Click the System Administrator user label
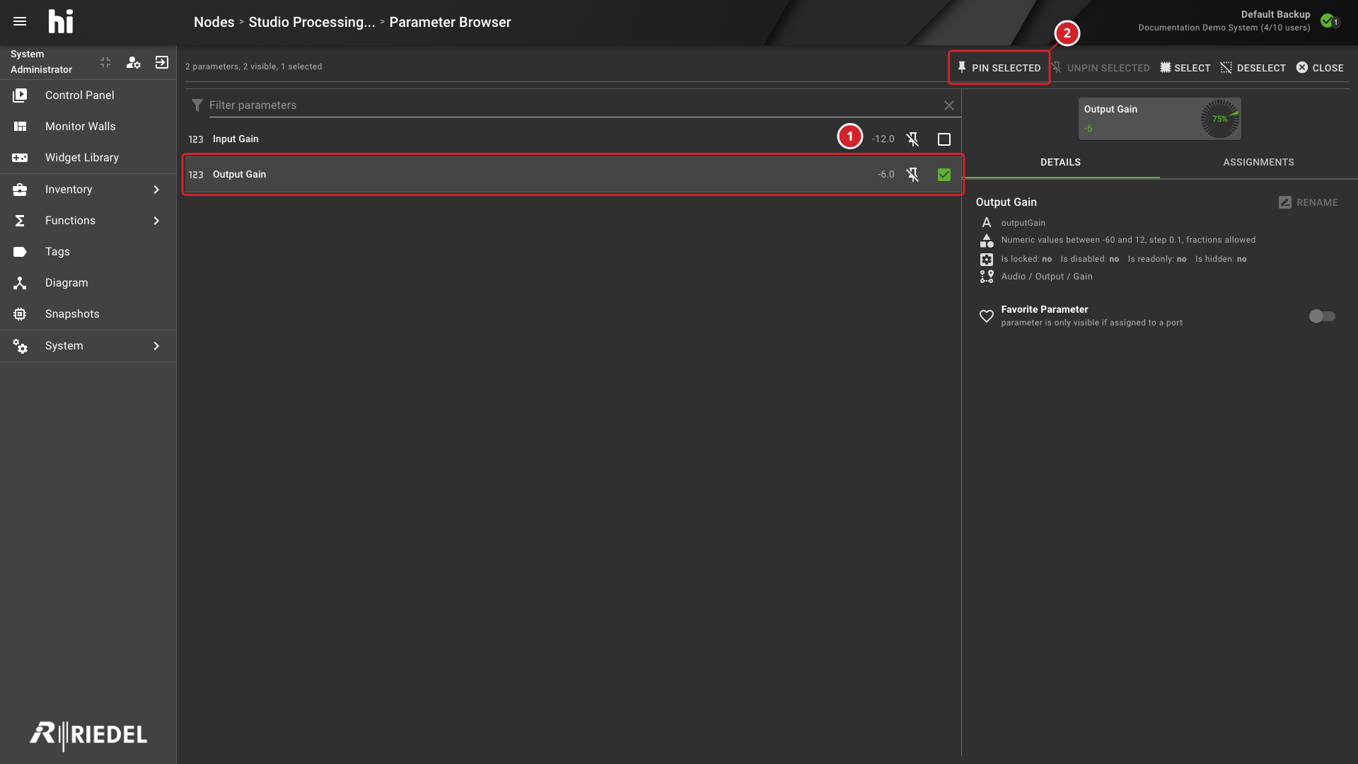This screenshot has width=1358, height=764. coord(41,62)
